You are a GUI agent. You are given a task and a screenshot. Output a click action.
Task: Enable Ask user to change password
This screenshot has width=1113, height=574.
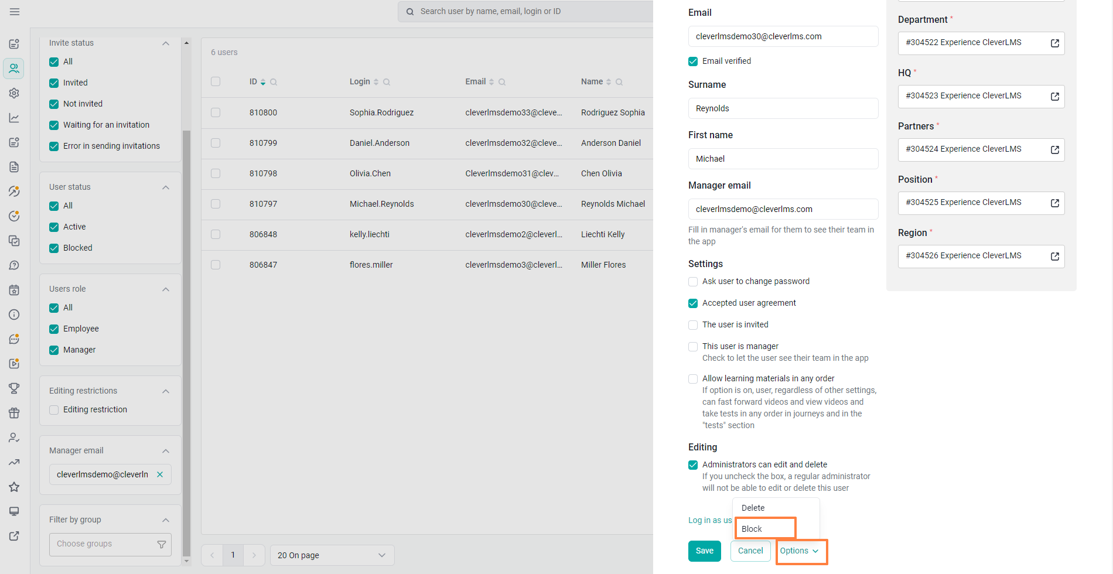coord(693,282)
